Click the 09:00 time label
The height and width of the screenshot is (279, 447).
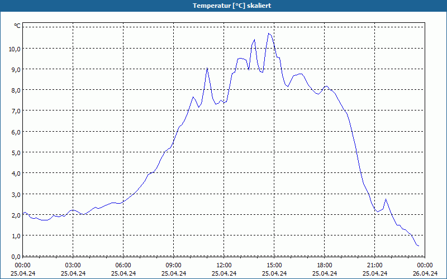point(174,266)
